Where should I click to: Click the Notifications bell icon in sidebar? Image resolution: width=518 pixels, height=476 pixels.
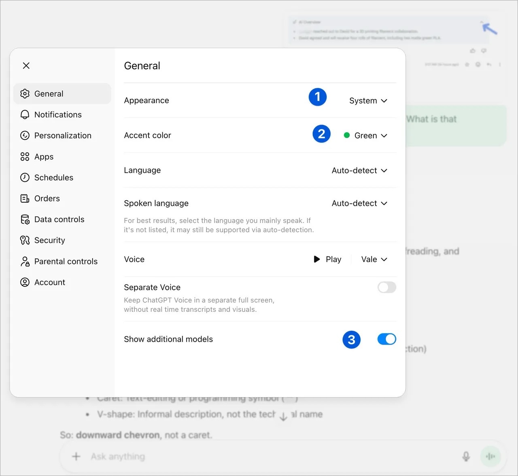(25, 114)
